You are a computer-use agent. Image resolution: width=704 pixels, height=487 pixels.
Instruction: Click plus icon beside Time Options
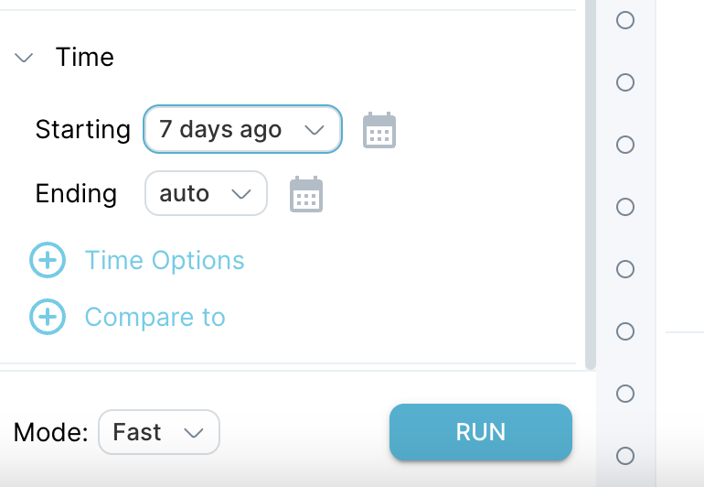[x=48, y=260]
